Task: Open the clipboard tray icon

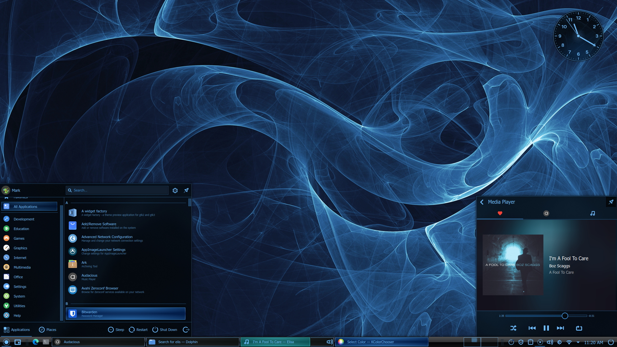Action: [531, 342]
